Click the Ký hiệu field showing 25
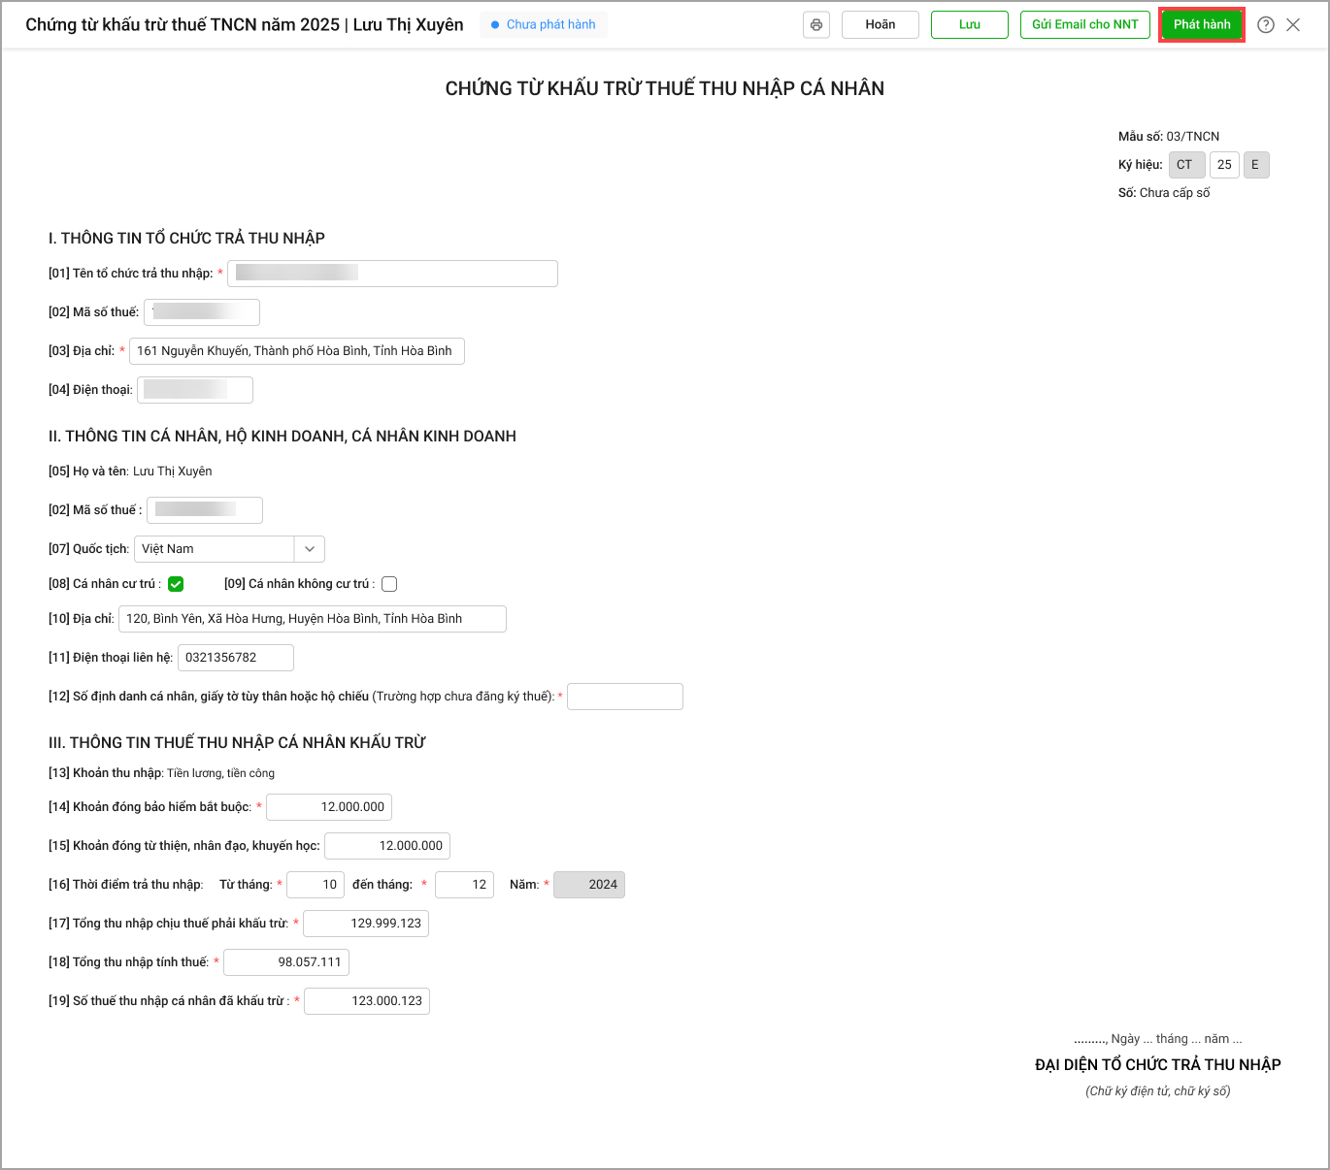Screen dimensions: 1330x1170 point(1224,165)
